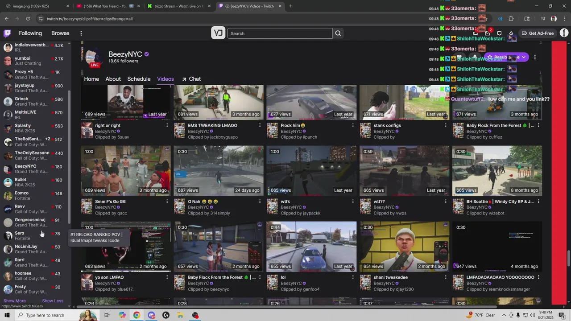
Task: Open Eomzo Fortnite channel in sidebar
Action: (x=35, y=196)
